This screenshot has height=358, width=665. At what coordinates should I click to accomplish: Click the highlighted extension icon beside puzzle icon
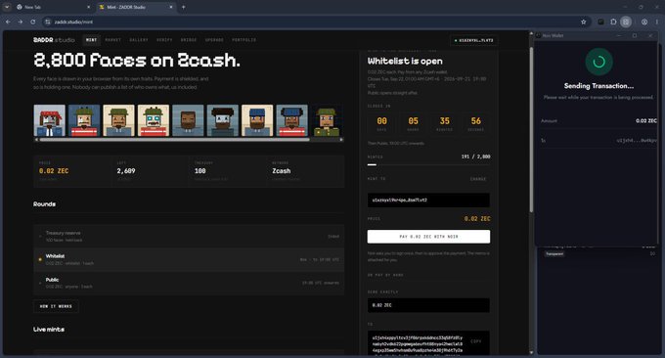tap(626, 22)
